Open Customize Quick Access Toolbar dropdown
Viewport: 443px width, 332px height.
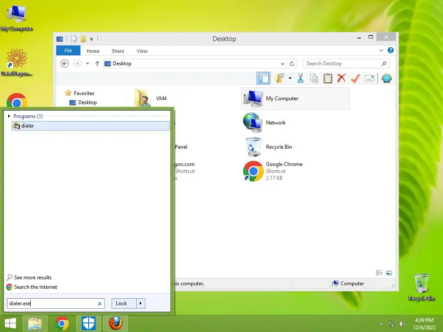click(x=92, y=39)
